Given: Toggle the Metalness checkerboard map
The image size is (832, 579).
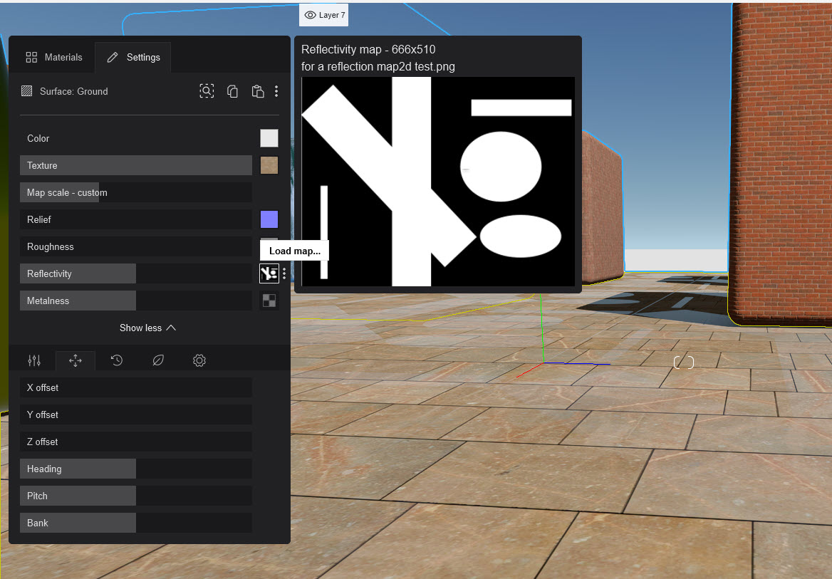Looking at the screenshot, I should click(x=269, y=300).
